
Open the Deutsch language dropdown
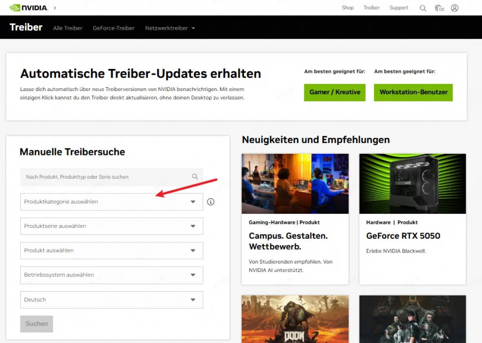click(x=111, y=300)
